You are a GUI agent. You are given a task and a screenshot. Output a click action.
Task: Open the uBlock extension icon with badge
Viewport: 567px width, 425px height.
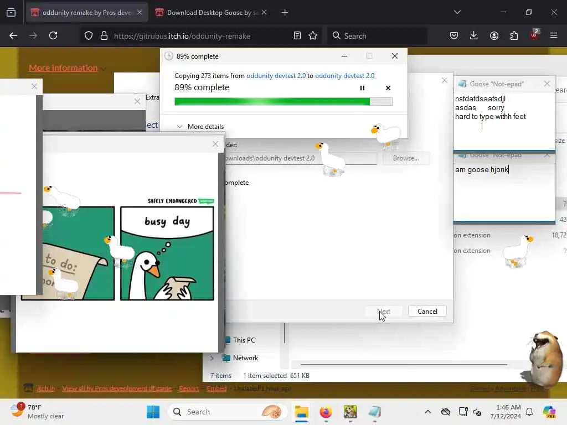[x=534, y=35]
